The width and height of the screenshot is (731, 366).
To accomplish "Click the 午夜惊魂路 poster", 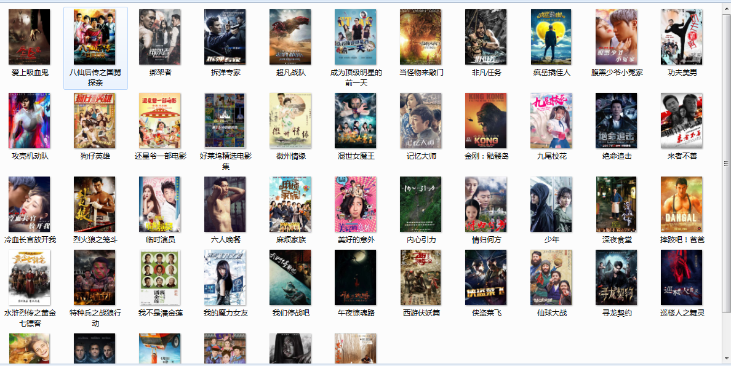I will point(355,277).
